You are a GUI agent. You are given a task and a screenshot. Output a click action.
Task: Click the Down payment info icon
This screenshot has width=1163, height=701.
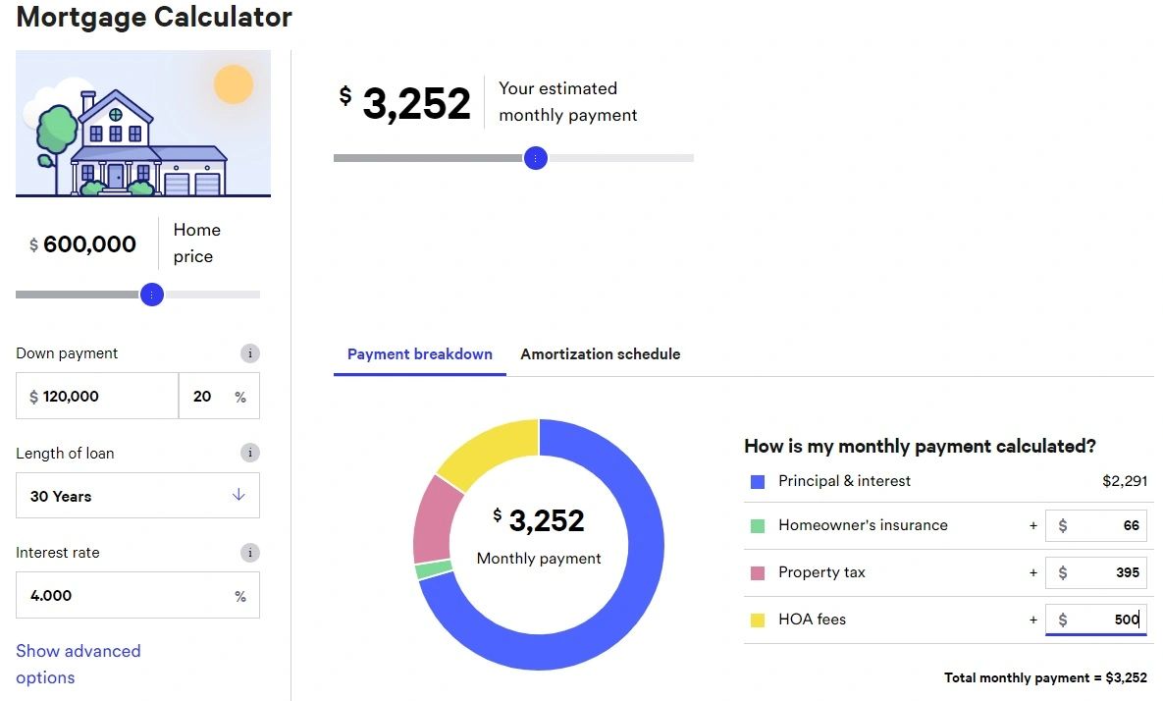[250, 353]
